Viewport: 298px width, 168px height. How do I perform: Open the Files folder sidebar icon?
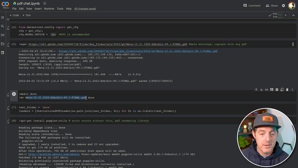2,44
